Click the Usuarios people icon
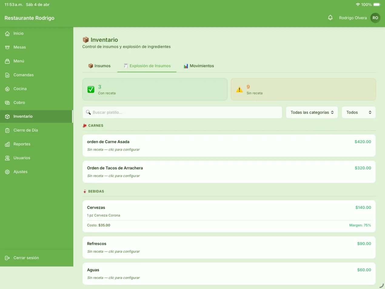The image size is (385, 289). point(7,158)
